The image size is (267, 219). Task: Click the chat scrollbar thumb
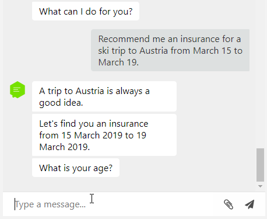pos(260,165)
